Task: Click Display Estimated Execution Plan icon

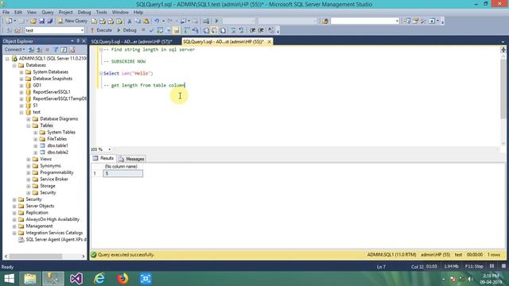Action: pos(160,30)
